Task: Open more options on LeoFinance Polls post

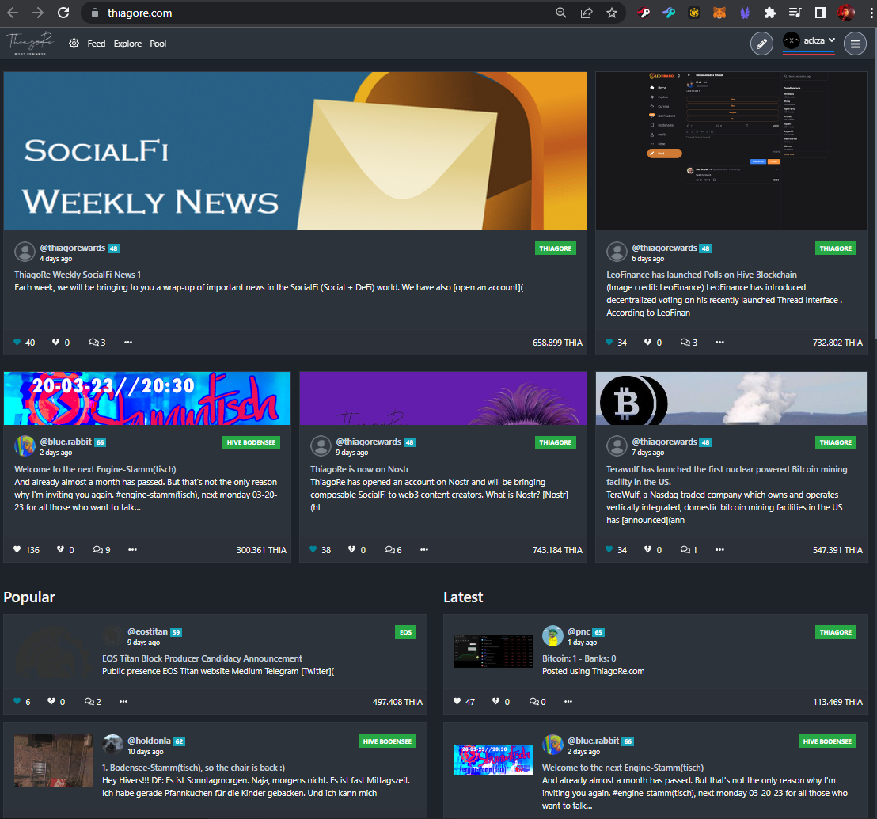Action: click(719, 342)
